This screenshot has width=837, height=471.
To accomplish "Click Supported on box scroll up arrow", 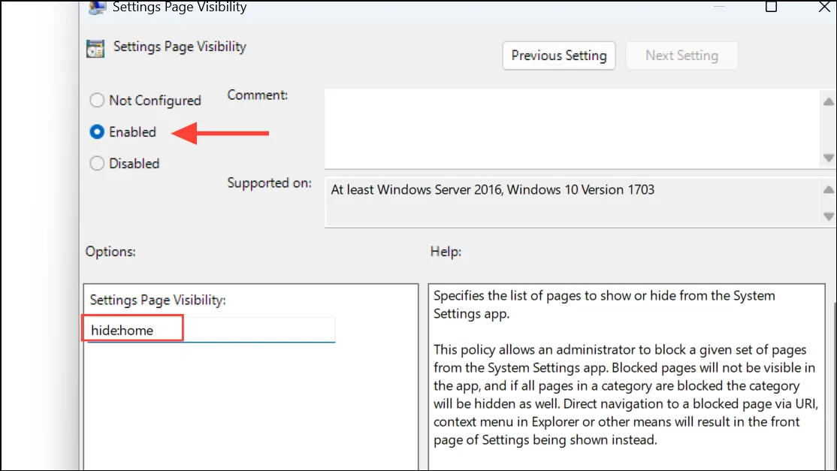I will coord(829,189).
